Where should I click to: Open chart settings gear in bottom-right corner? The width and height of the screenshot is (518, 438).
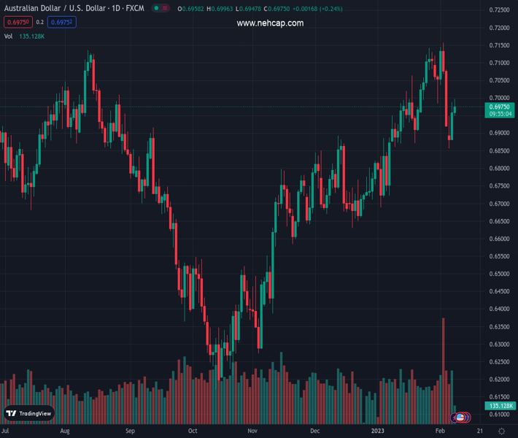pyautogui.click(x=501, y=431)
